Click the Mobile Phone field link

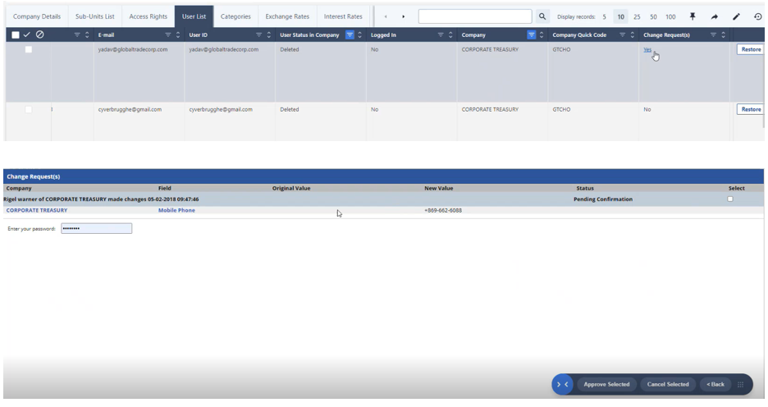(x=176, y=210)
